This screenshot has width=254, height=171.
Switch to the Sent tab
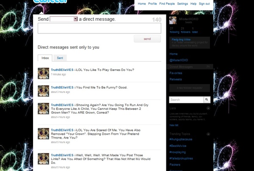[60, 58]
